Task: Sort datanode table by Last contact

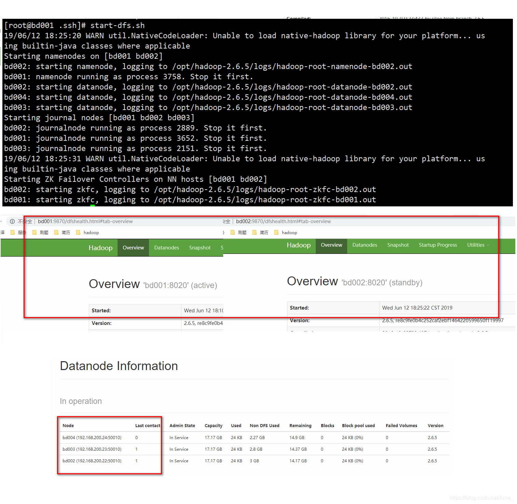Action: pos(148,426)
